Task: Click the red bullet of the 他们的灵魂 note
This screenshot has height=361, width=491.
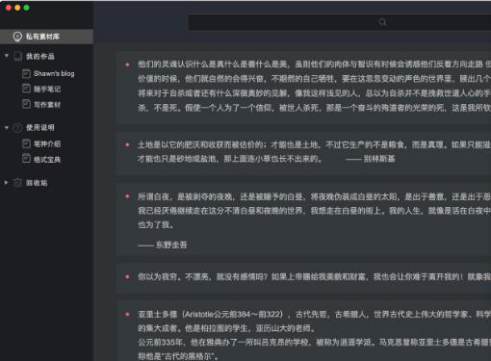Action: [127, 64]
